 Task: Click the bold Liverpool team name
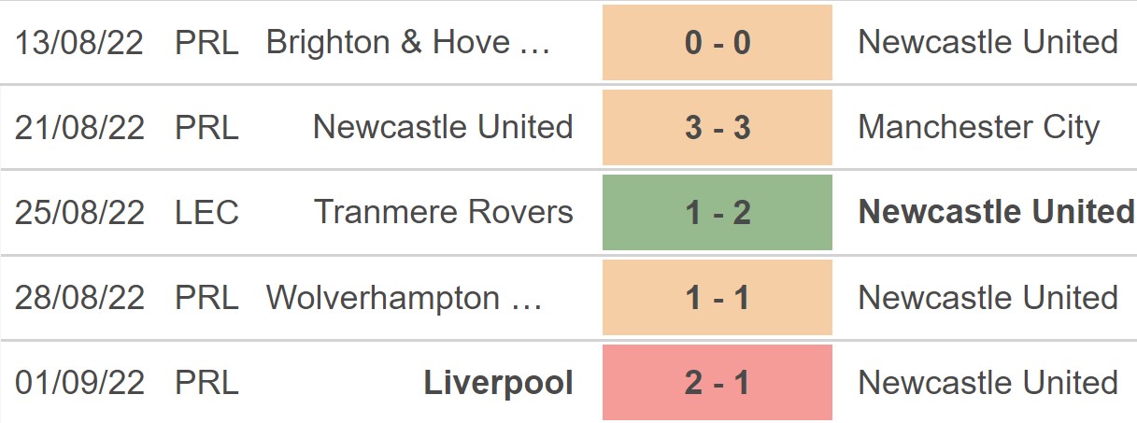coord(499,383)
